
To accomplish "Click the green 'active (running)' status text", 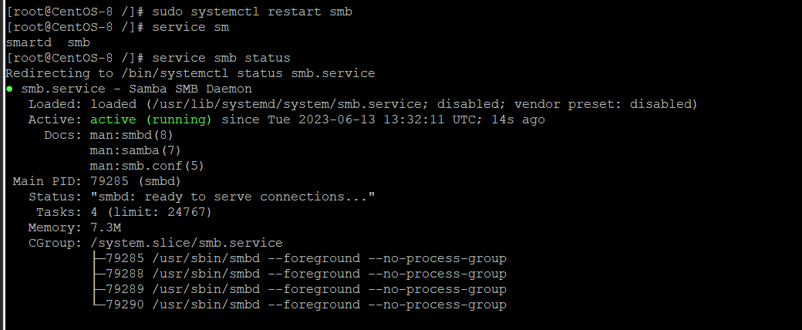I will [151, 120].
